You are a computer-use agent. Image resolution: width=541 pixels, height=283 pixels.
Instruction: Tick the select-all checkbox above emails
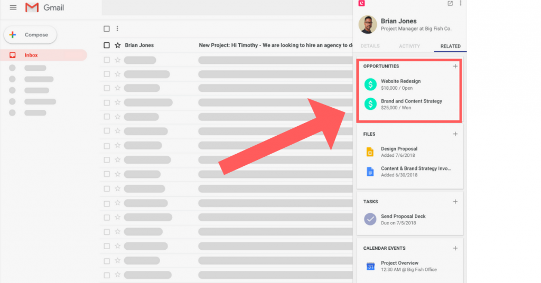coord(107,29)
